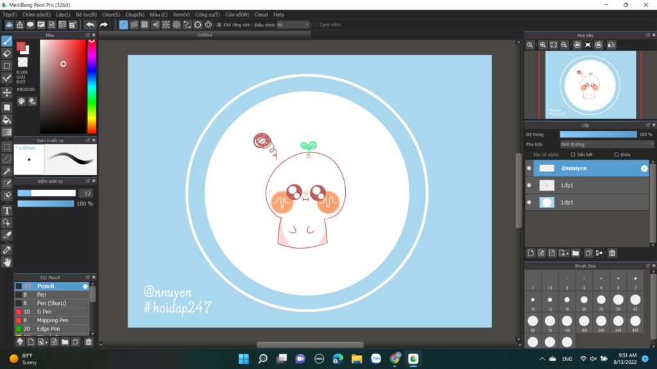Add a new layer in Layer panel
The image size is (657, 369).
531,253
